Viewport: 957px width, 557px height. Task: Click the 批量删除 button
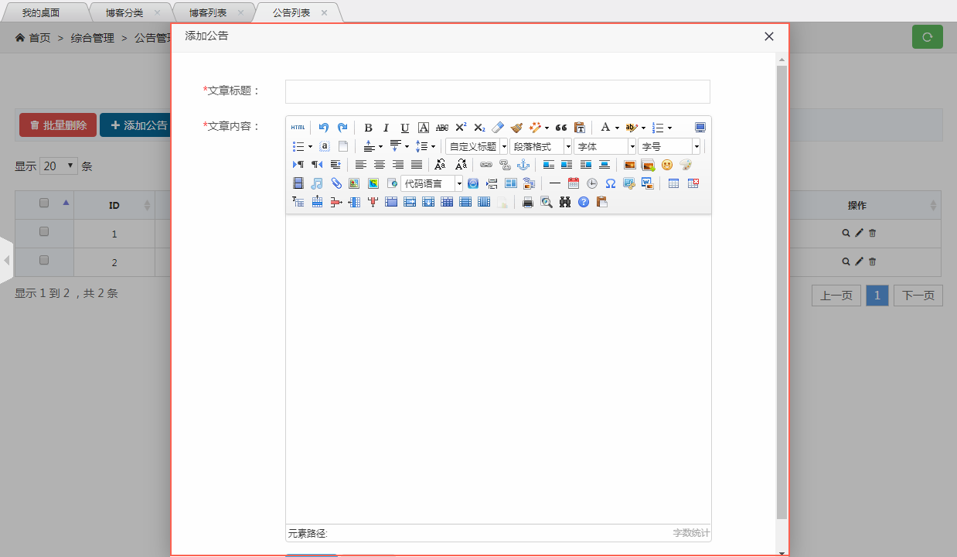tap(58, 125)
